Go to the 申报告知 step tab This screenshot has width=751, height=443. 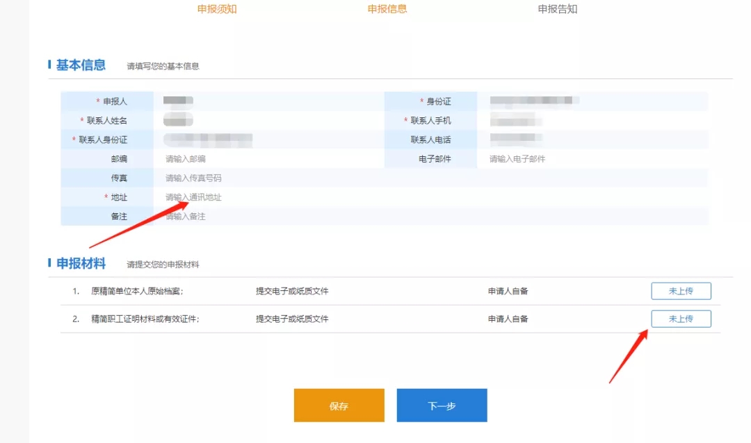click(x=558, y=9)
